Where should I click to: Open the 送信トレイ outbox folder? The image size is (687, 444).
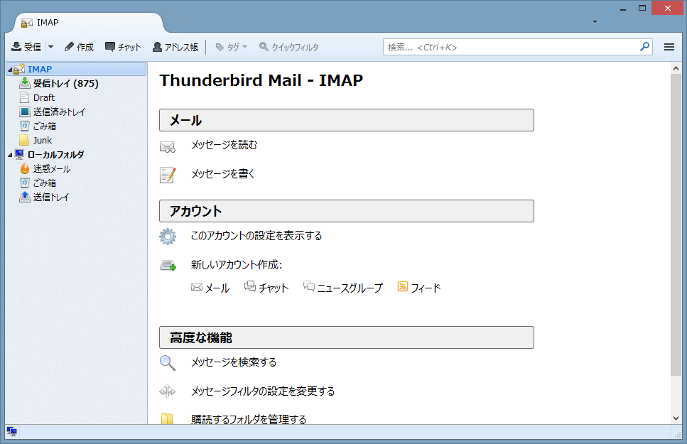[x=51, y=197]
